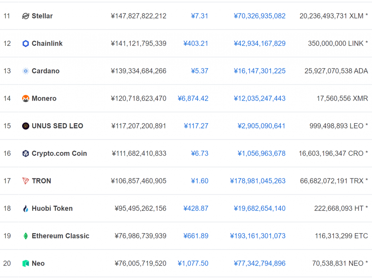This screenshot has width=372, height=279.
Task: Click LEO volume ¥2,905,090,641
Action: [262, 126]
